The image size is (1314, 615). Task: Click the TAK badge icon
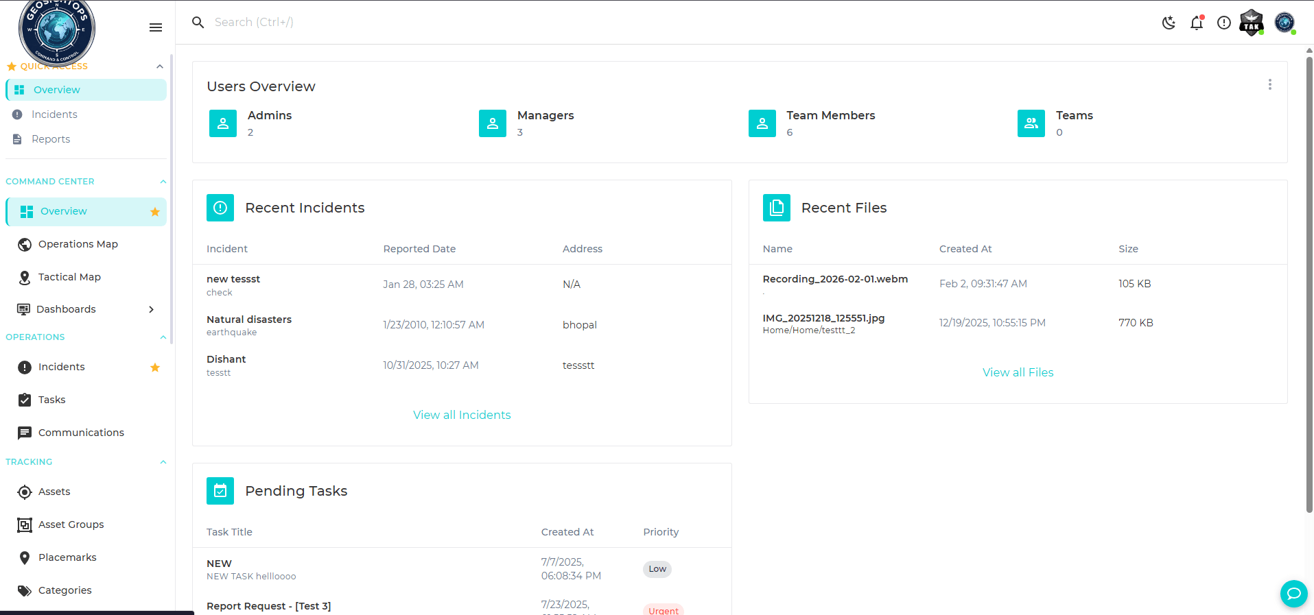click(1252, 23)
